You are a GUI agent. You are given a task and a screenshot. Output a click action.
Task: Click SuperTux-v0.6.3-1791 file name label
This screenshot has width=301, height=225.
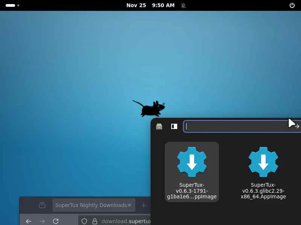coord(192,191)
